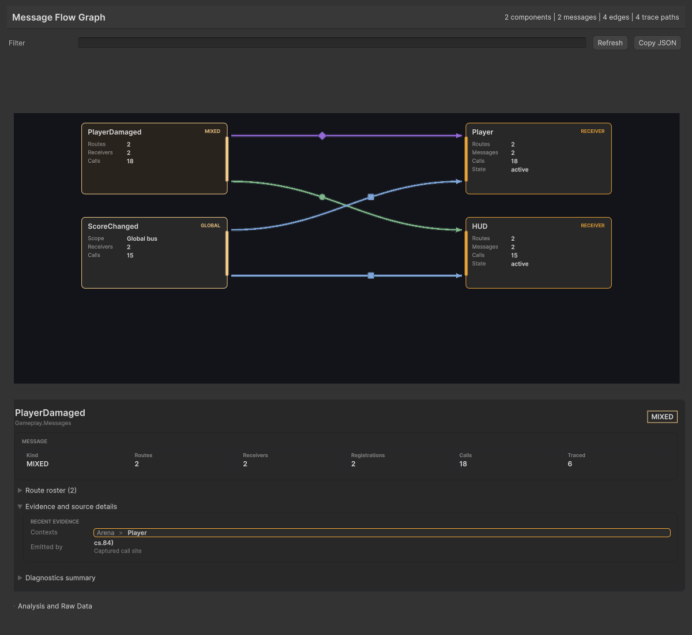The width and height of the screenshot is (692, 635).
Task: Click the PlayerDamaged details heading
Action: click(x=50, y=413)
